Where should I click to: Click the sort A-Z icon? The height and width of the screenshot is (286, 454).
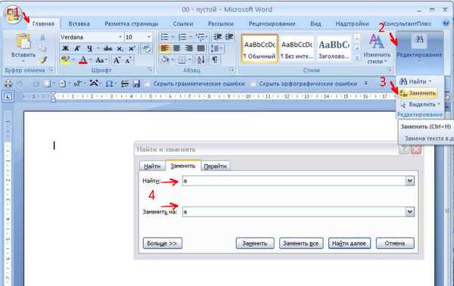[201, 60]
